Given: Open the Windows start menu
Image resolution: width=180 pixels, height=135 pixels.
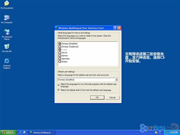Looking at the screenshot, I should 8,132.
